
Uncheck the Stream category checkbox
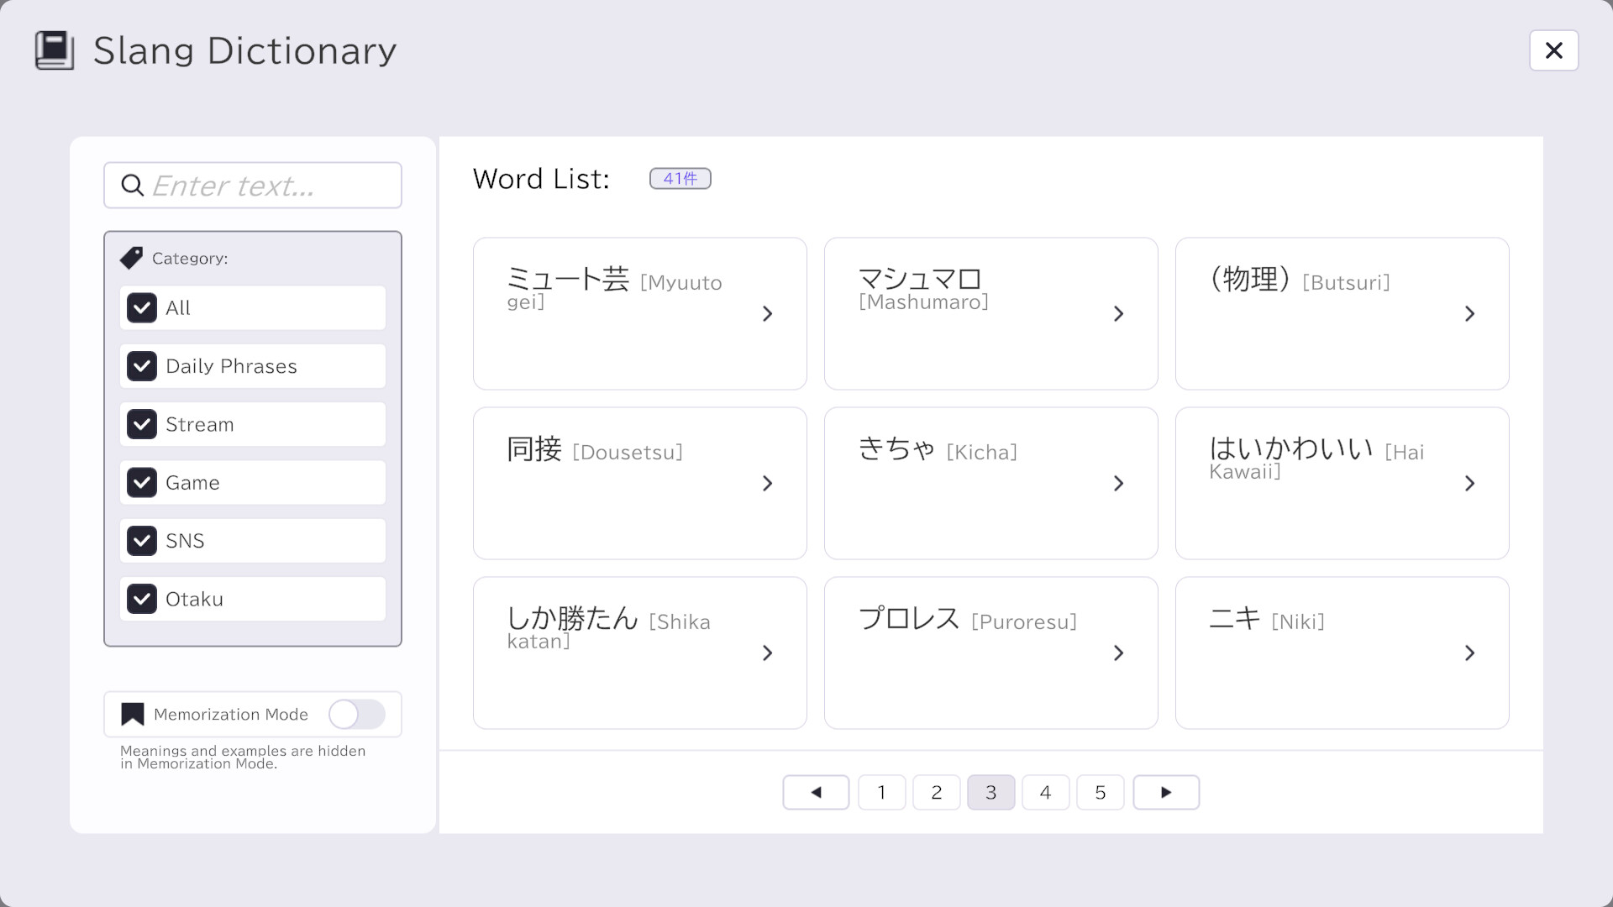(142, 424)
